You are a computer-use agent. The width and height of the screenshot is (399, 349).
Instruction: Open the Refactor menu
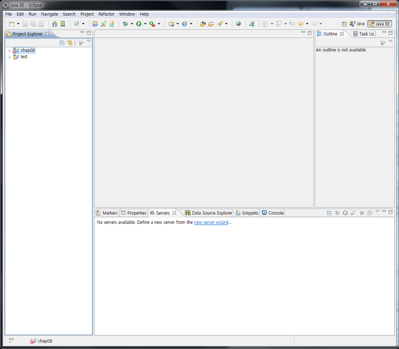coord(107,14)
